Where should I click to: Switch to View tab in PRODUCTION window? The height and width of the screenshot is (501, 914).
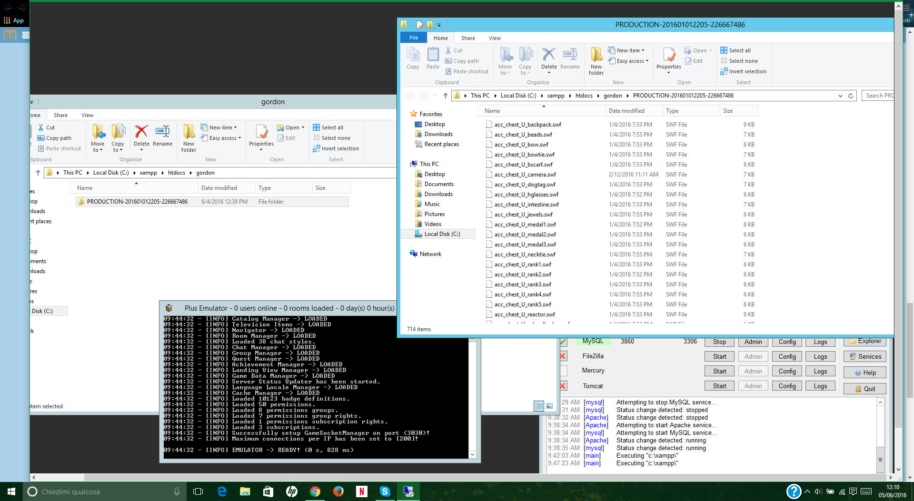(x=495, y=38)
